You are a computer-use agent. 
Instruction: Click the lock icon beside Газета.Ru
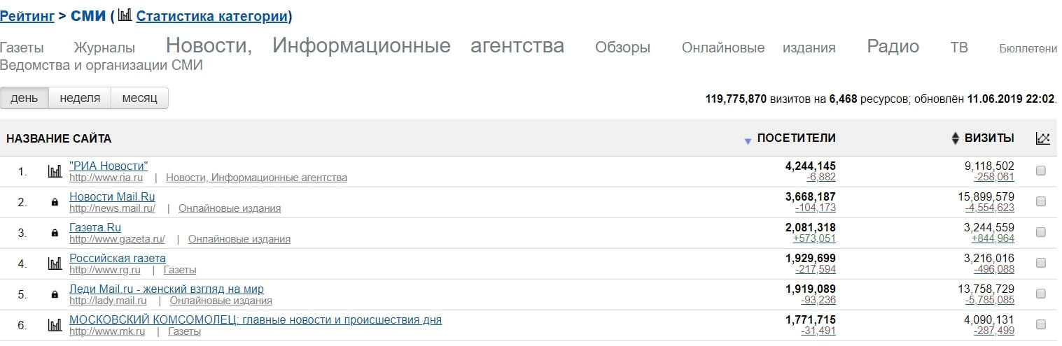tap(55, 233)
